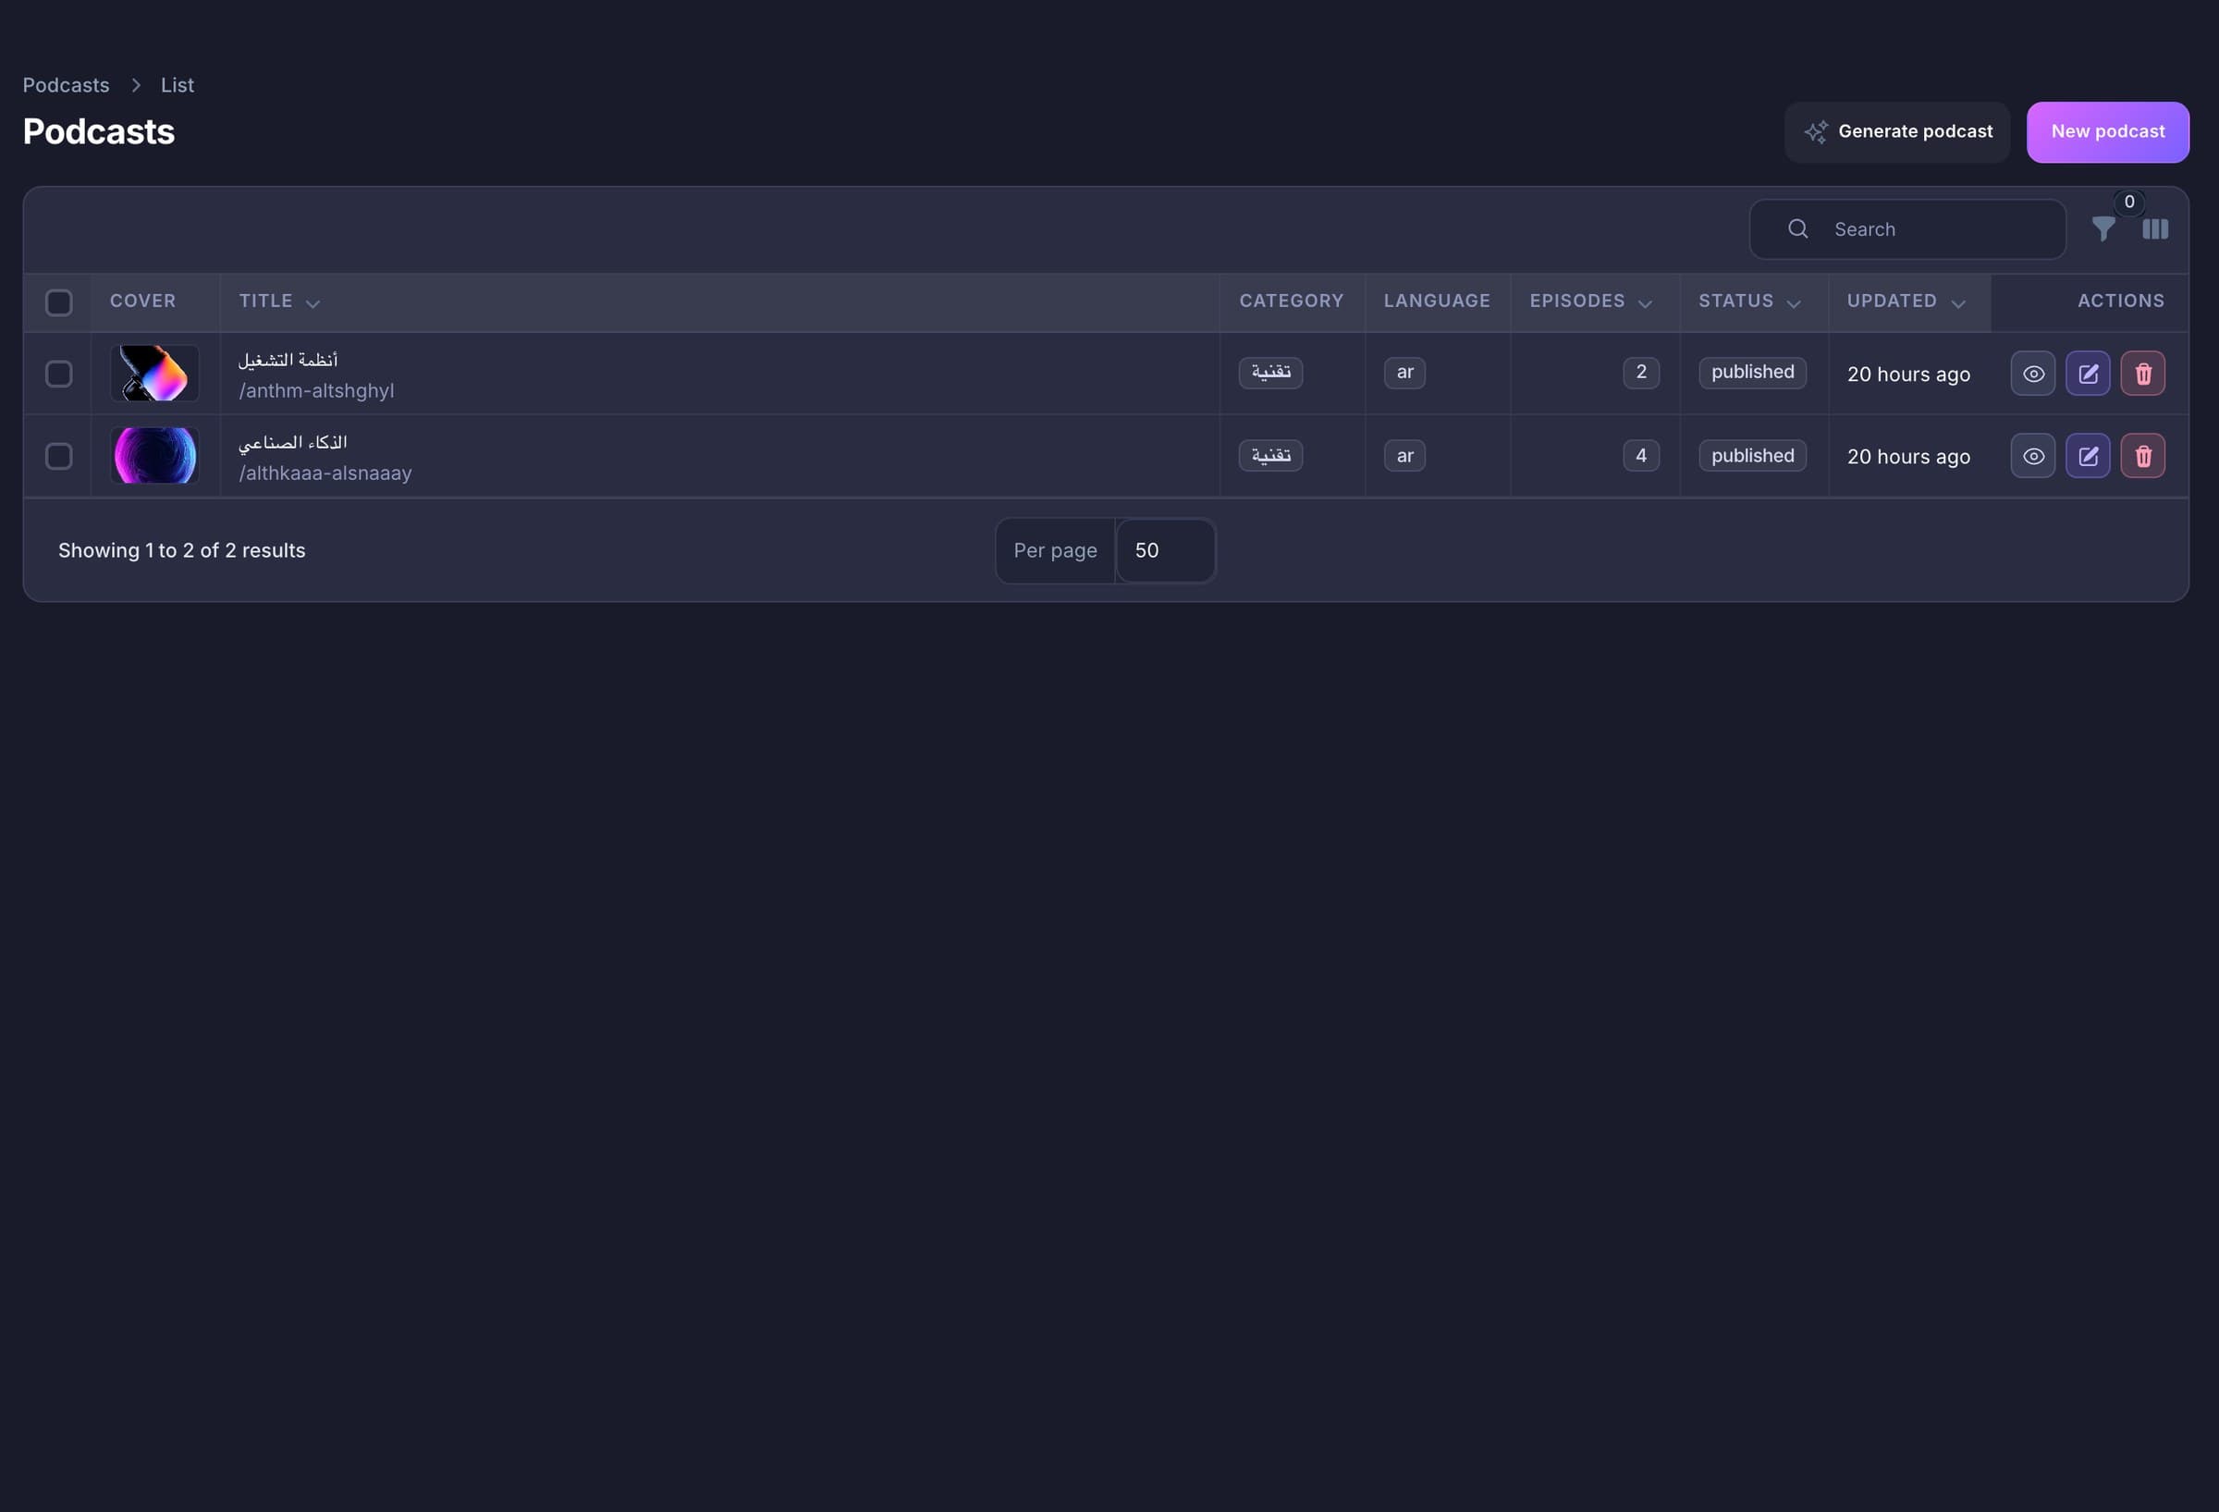The height and width of the screenshot is (1512, 2219).
Task: Delete the anthm-altshghyl podcast via the trash icon
Action: pos(2142,374)
